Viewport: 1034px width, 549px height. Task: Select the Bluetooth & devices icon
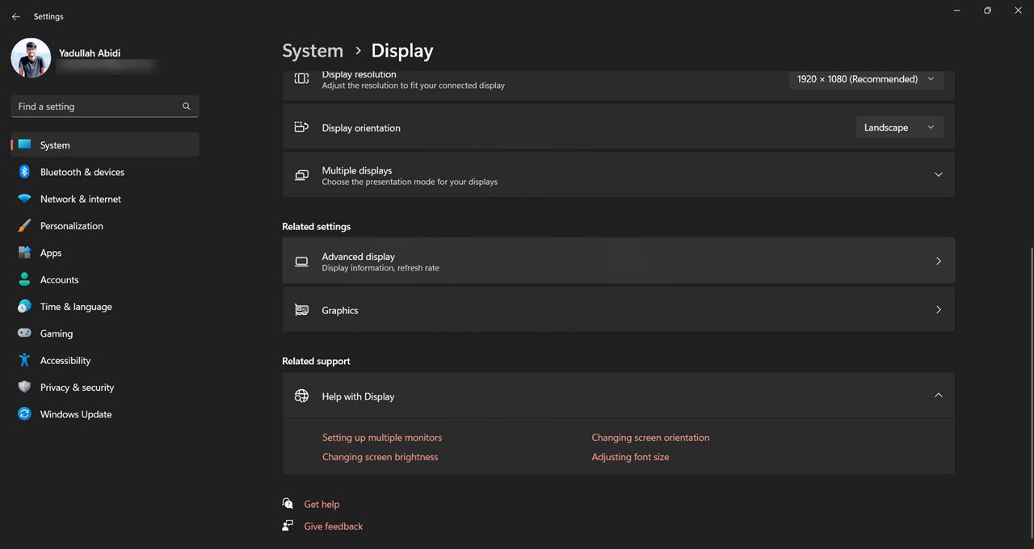24,172
